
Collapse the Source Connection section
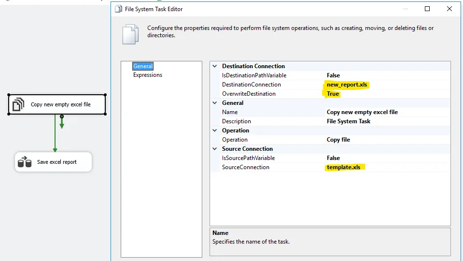pyautogui.click(x=215, y=149)
